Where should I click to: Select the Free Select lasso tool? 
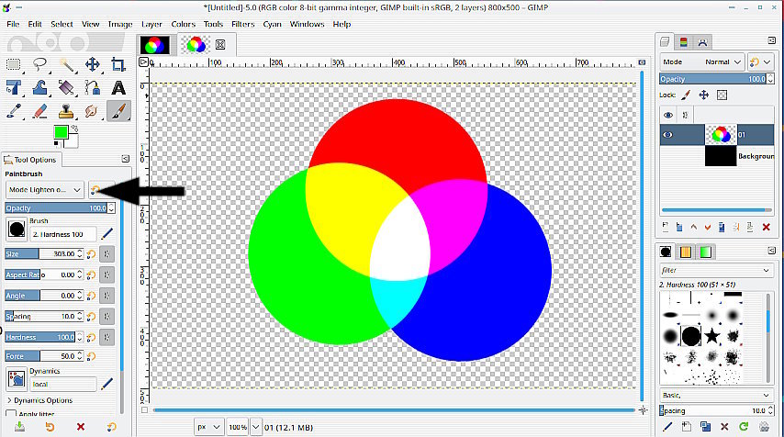[40, 64]
